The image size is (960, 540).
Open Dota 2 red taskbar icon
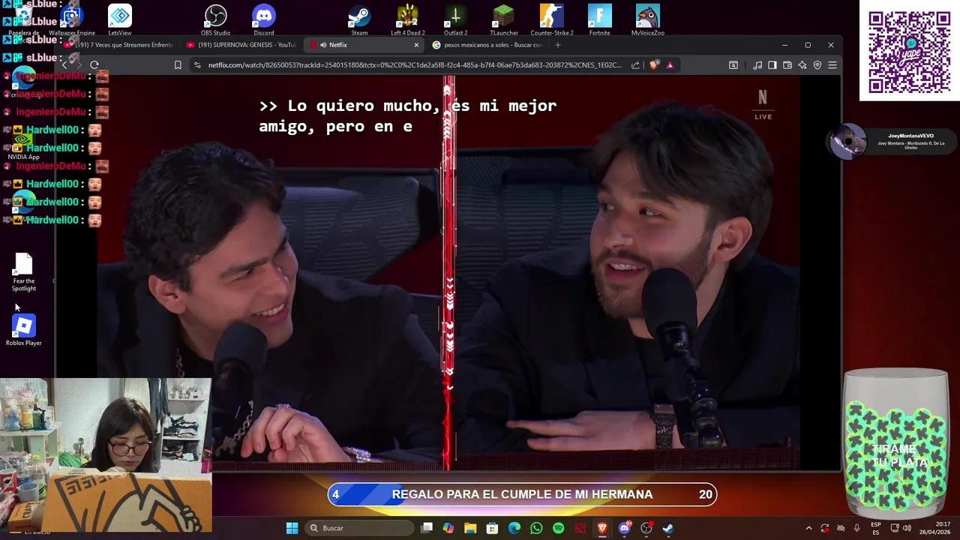click(x=580, y=528)
